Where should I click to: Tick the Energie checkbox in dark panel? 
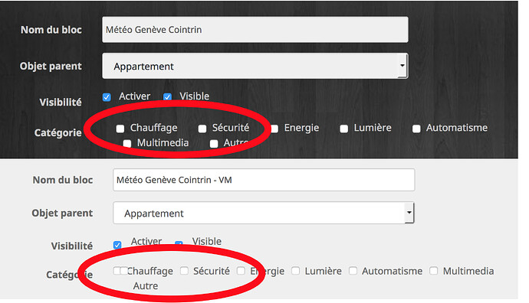274,129
